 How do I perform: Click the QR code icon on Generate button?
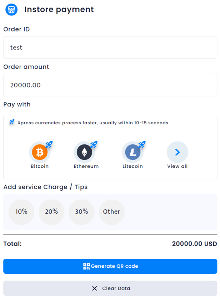coord(86,266)
